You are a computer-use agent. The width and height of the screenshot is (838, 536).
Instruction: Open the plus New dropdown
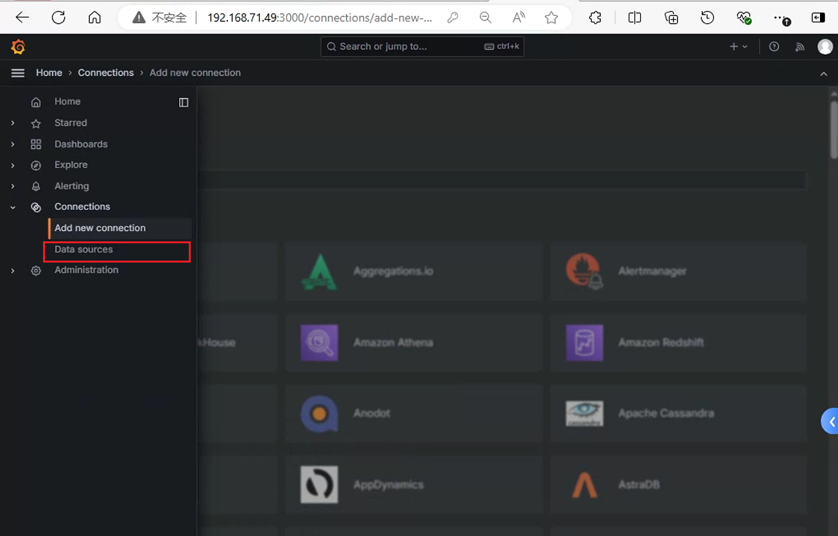738,46
